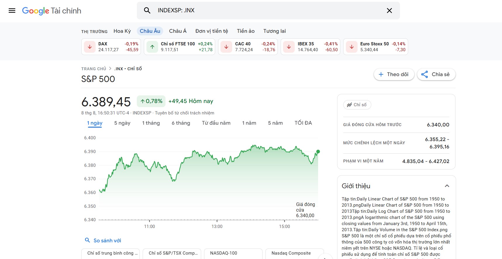Select the 1 năm chart range
Image resolution: width=502 pixels, height=259 pixels.
(x=249, y=123)
